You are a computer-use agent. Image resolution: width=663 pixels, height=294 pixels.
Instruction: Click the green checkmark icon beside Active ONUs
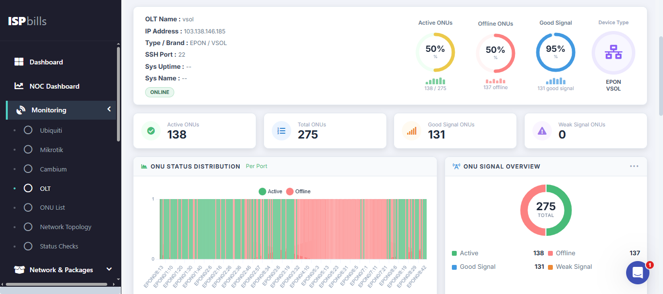click(151, 131)
